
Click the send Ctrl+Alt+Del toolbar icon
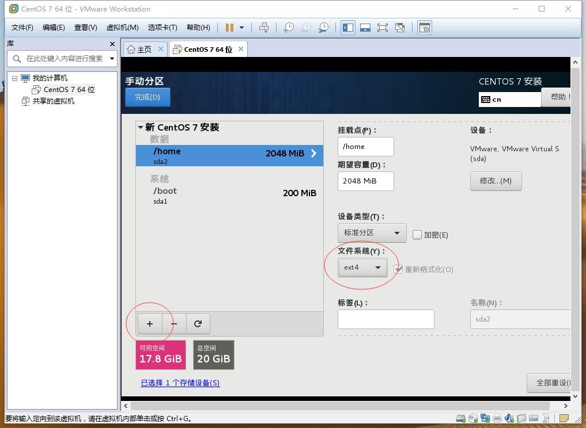264,28
